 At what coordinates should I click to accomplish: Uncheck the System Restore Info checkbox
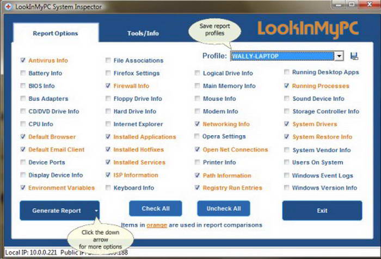point(287,136)
